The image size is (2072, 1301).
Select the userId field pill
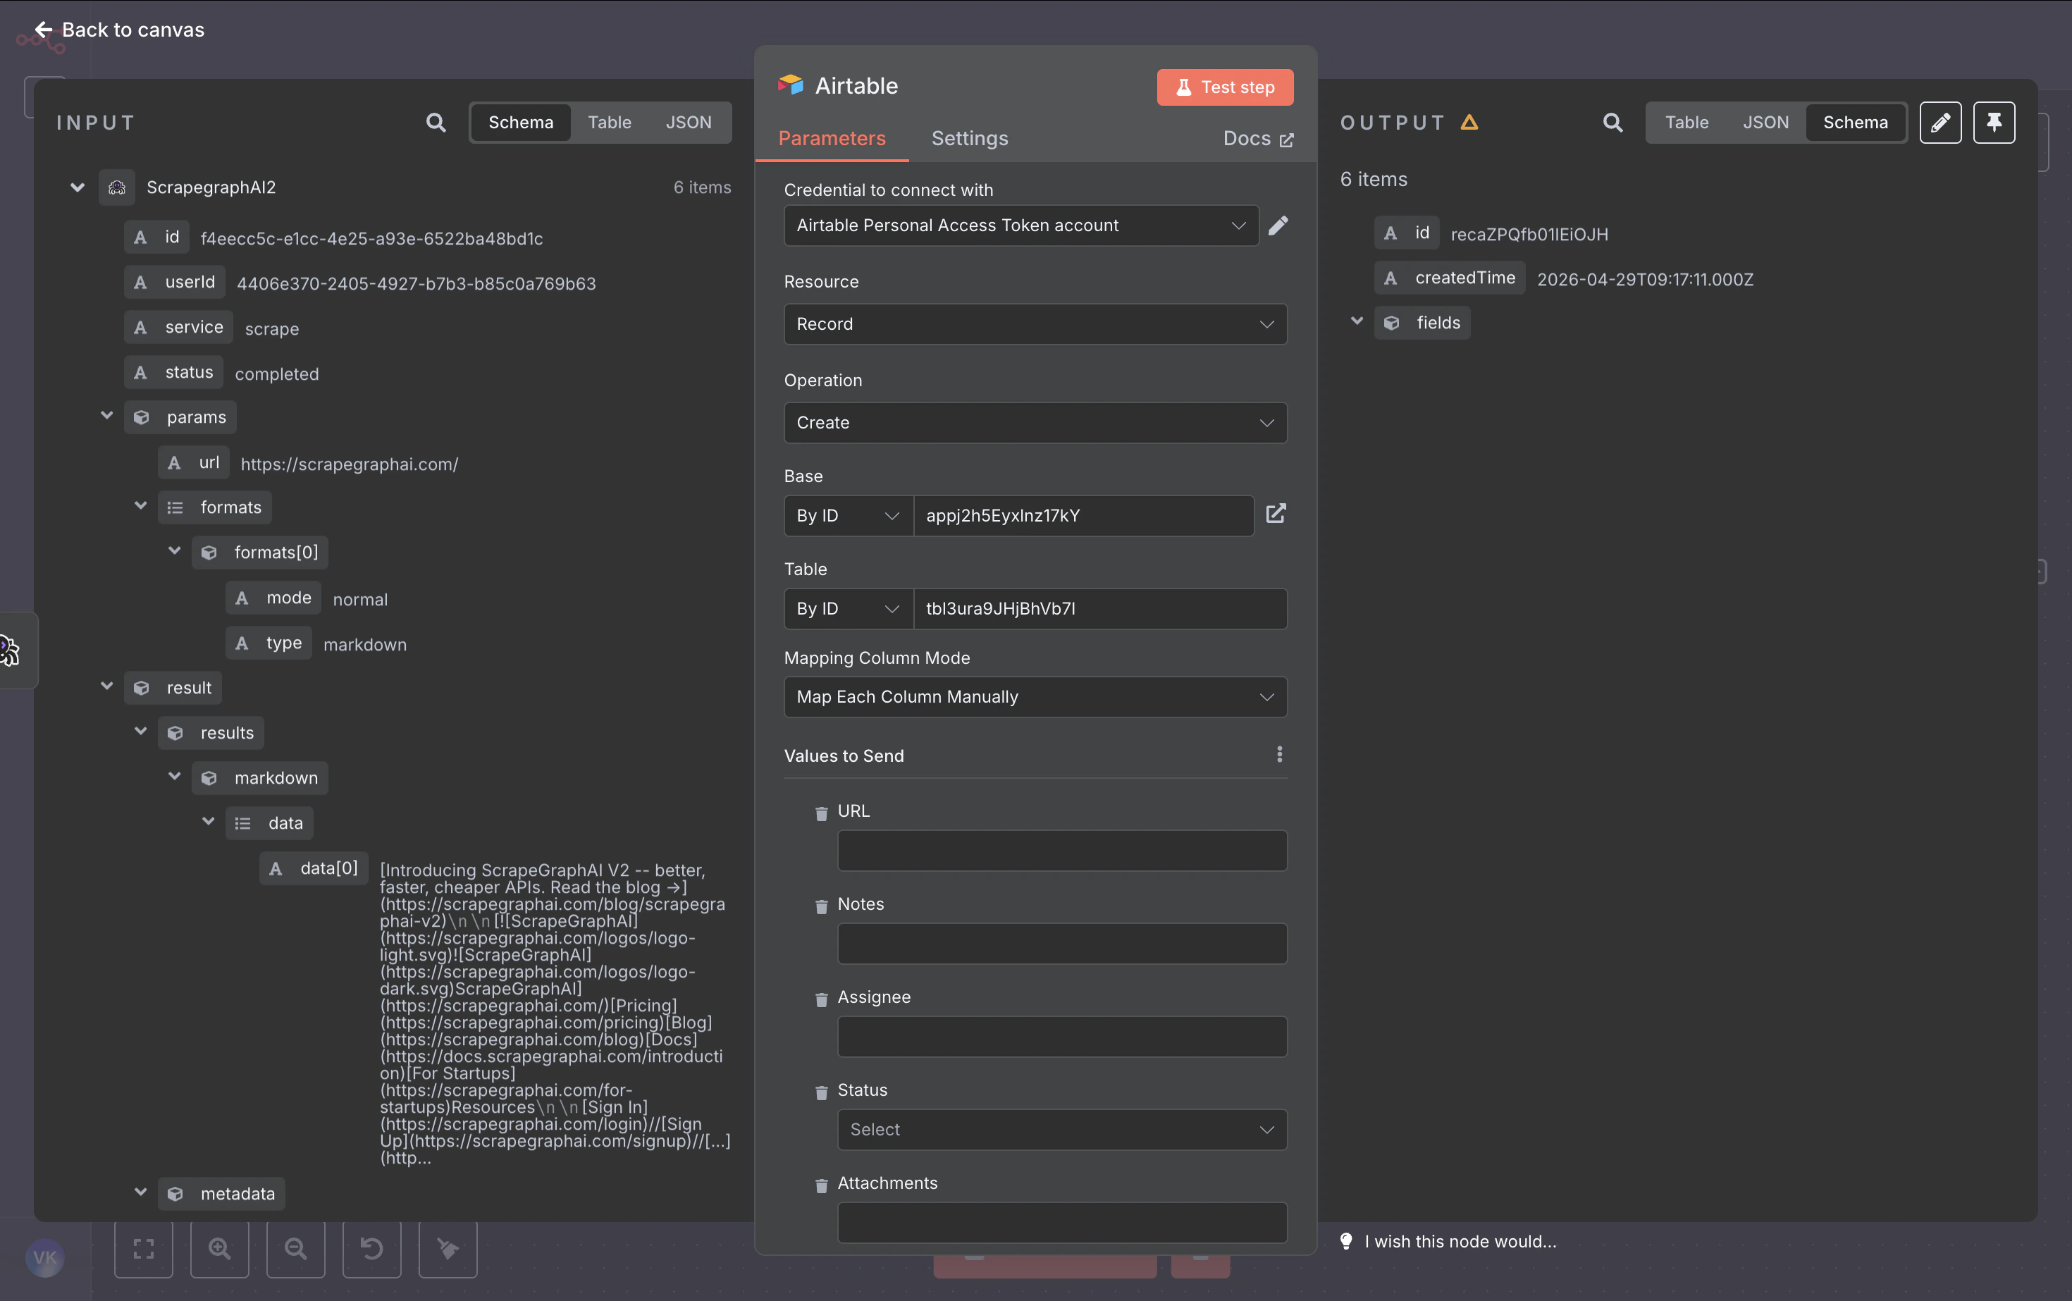click(175, 282)
